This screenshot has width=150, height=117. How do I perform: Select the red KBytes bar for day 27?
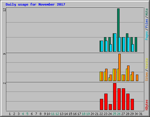click(x=123, y=99)
